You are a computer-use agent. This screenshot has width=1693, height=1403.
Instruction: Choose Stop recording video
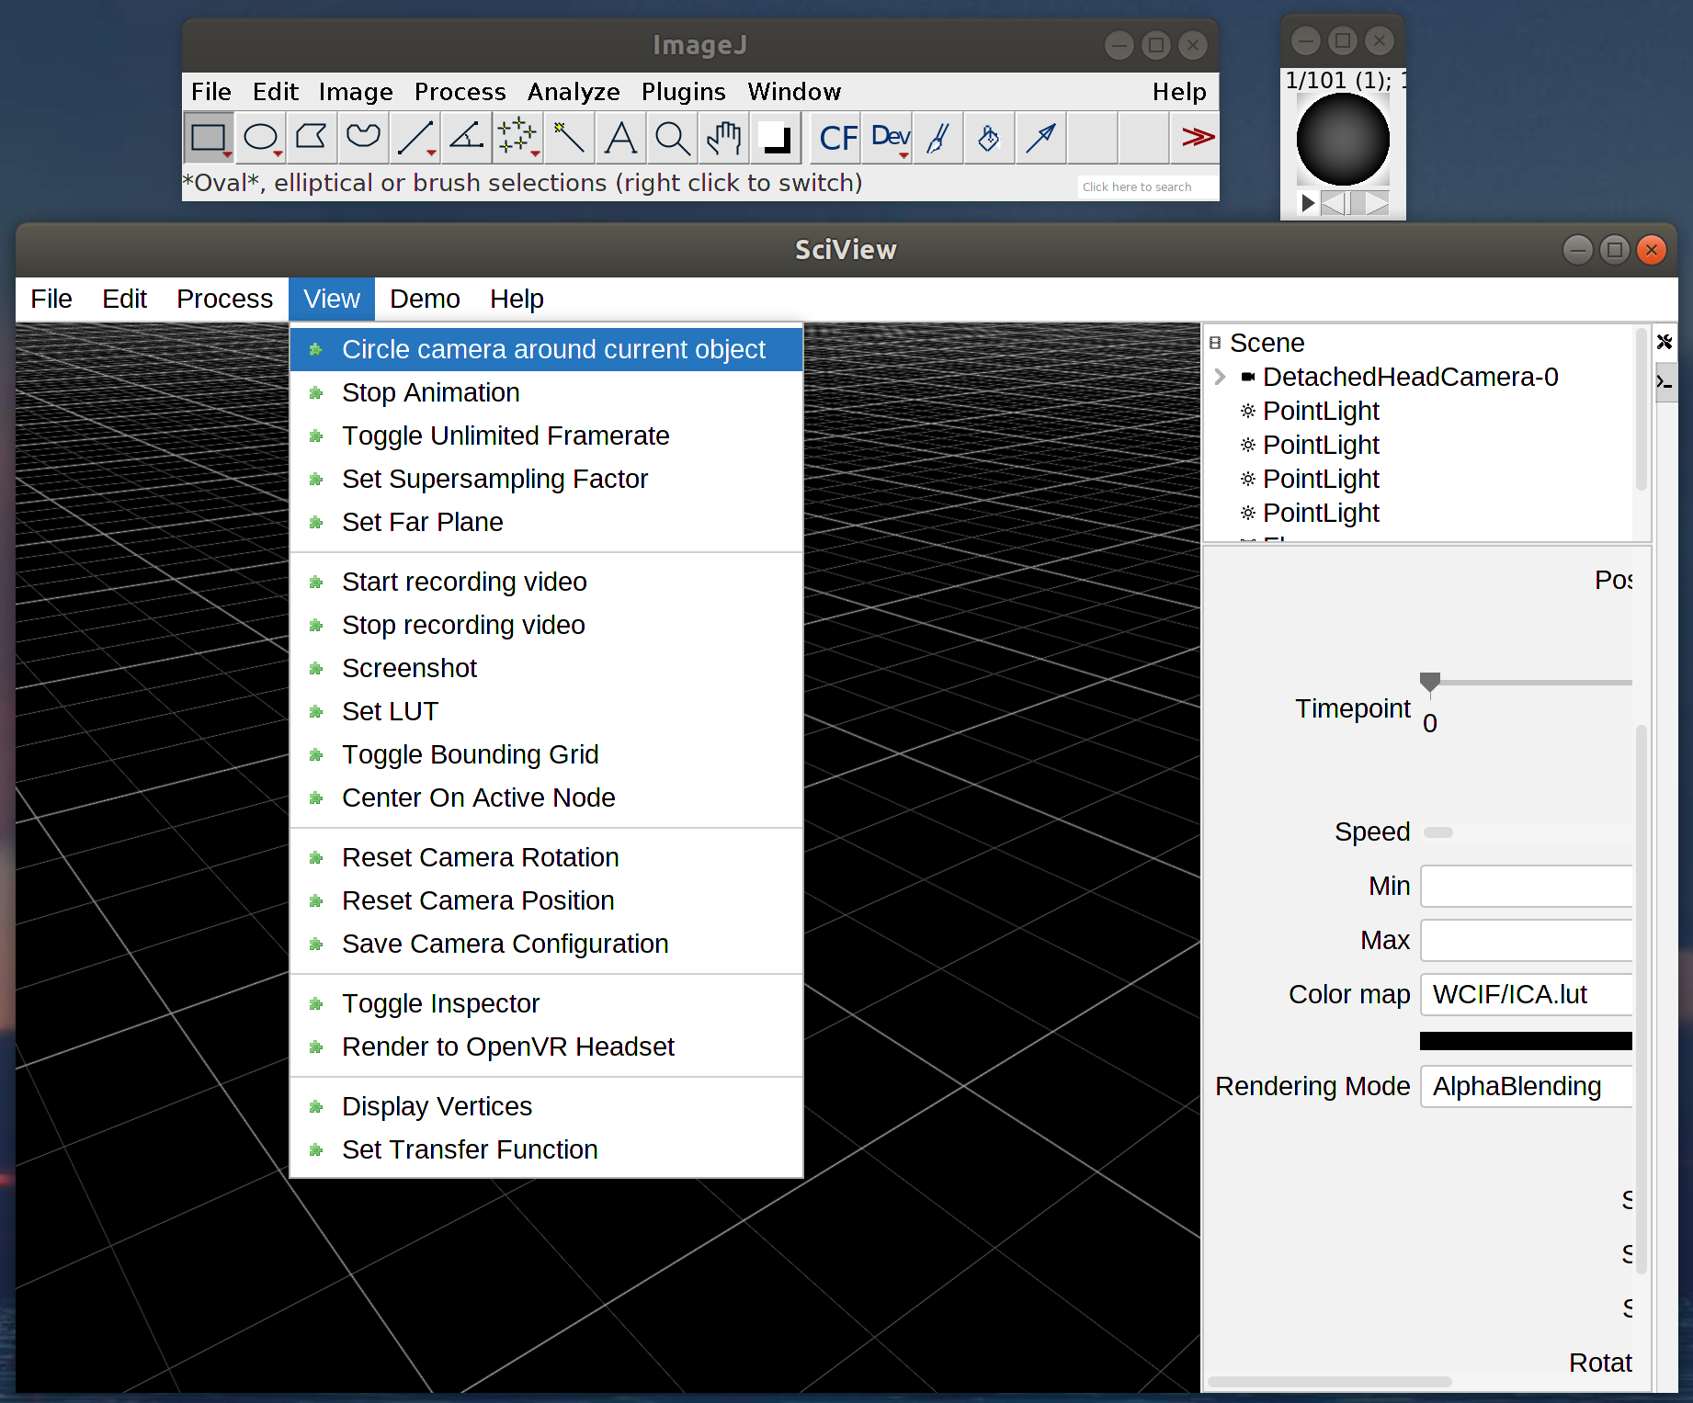coord(546,625)
